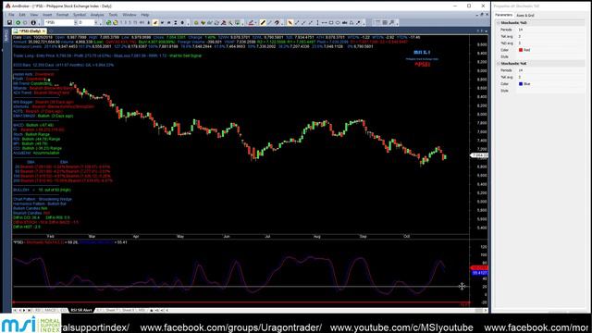Click the 1-minute interval toolbar button
This screenshot has width=592, height=333.
[122, 22]
